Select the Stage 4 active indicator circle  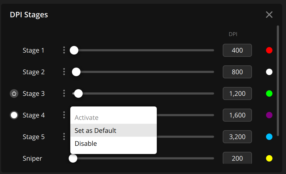point(14,115)
